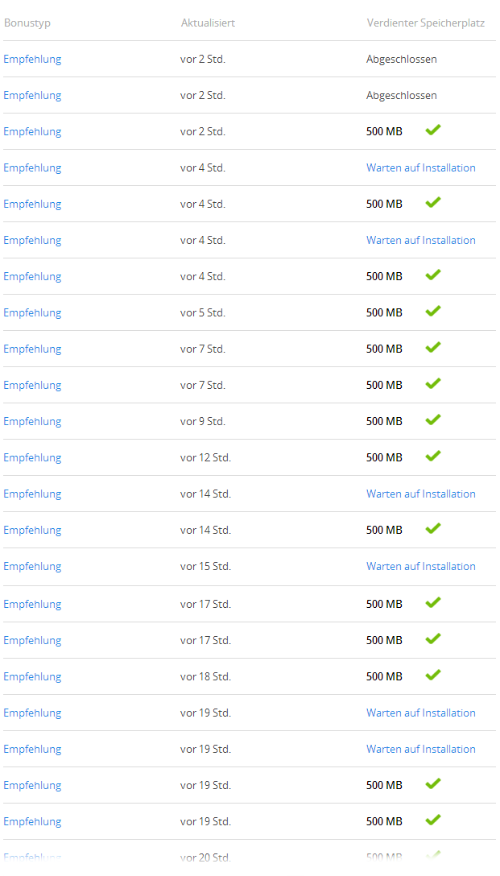
Task: Open Warten auf Installation in the vor 15 Std. row
Action: [420, 566]
